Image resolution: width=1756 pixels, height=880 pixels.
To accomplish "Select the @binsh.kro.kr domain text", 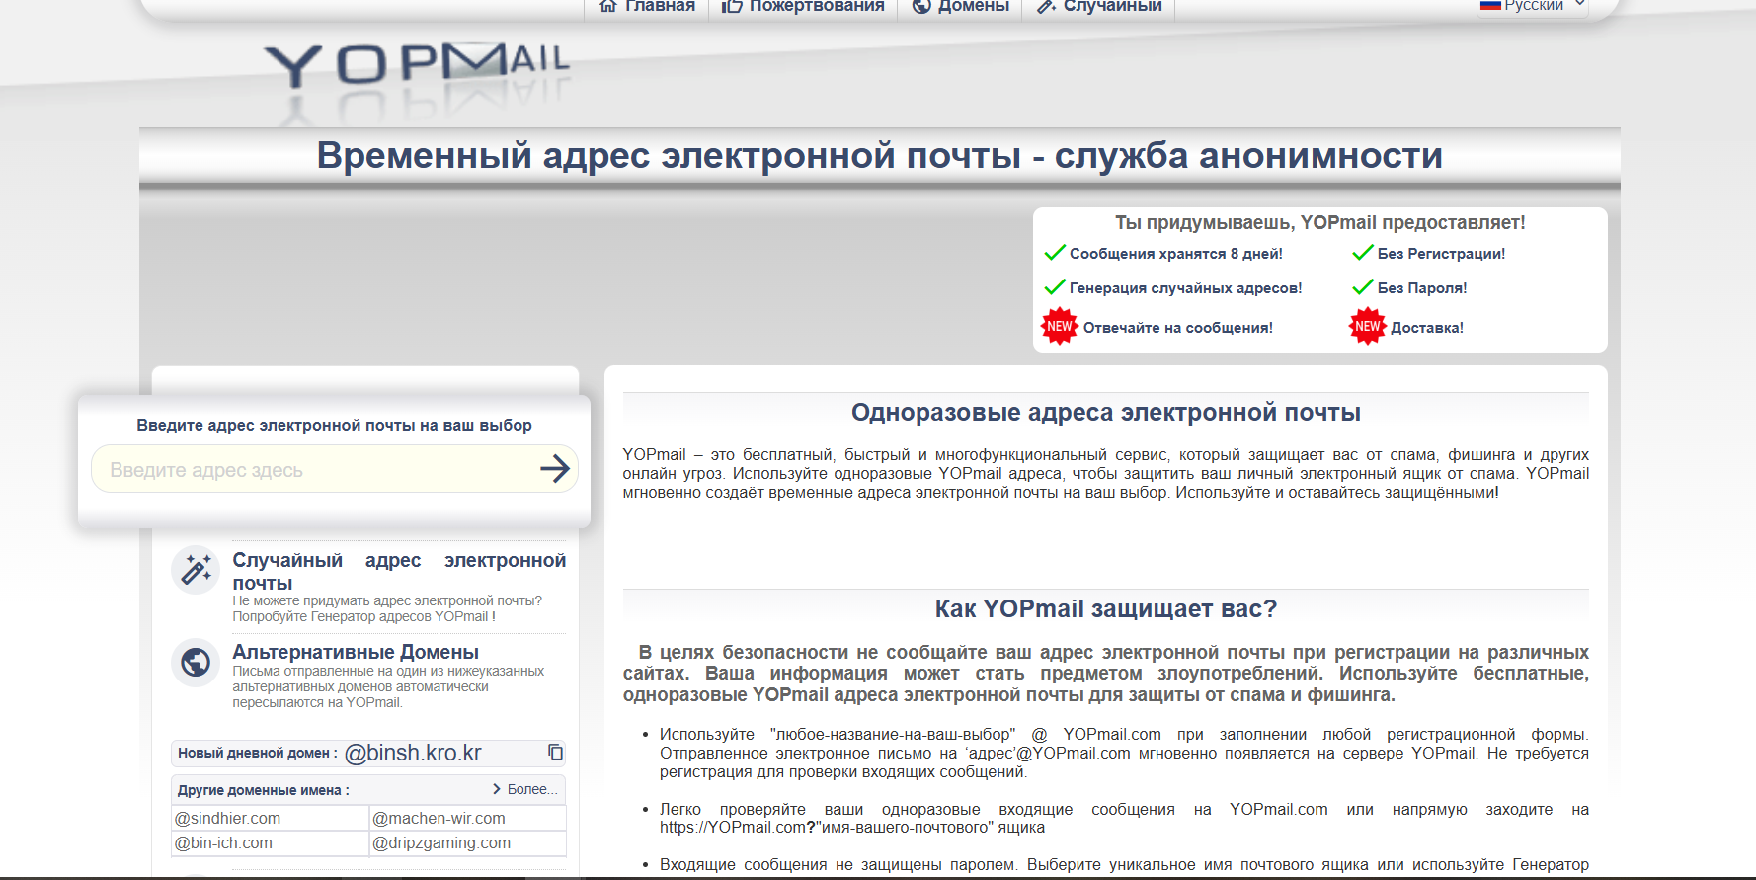I will point(413,753).
